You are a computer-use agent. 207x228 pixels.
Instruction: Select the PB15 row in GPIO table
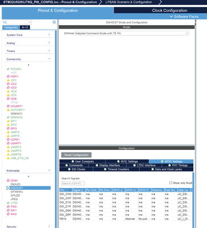pyautogui.click(x=126, y=219)
